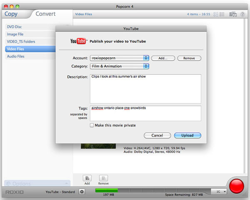The image size is (250, 200).
Task: Click the "Audio: Dolby Digital, Stereo" info line
Action: coord(152,152)
